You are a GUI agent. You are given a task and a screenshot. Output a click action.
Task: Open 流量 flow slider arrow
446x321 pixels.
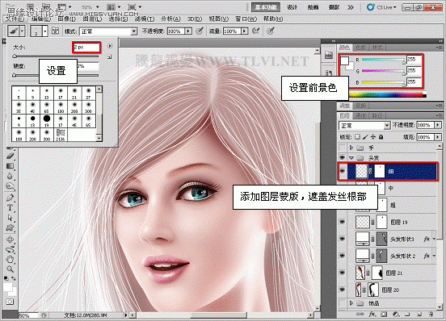tap(244, 31)
